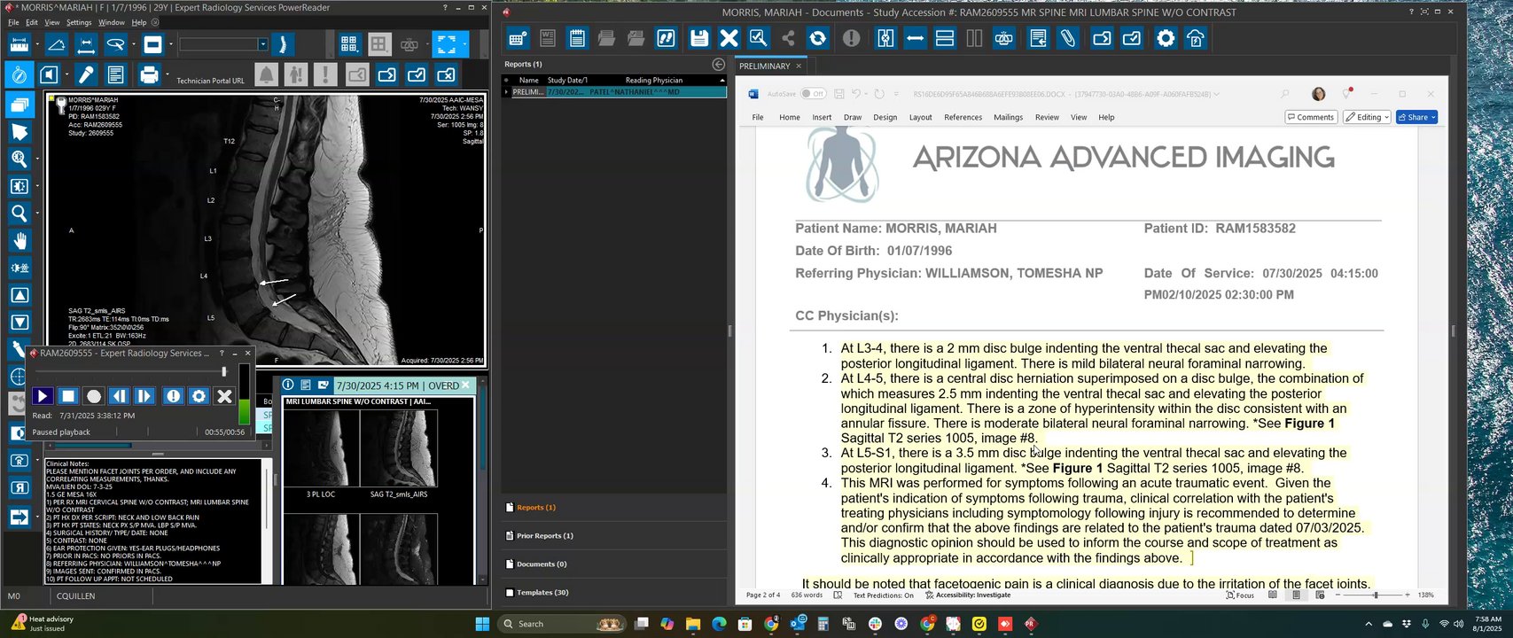
Task: Stop the dictation playback
Action: coord(68,396)
